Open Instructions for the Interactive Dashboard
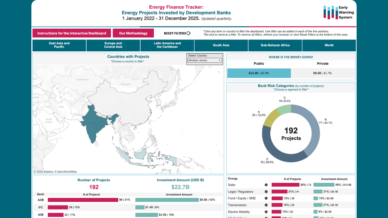 [71, 33]
